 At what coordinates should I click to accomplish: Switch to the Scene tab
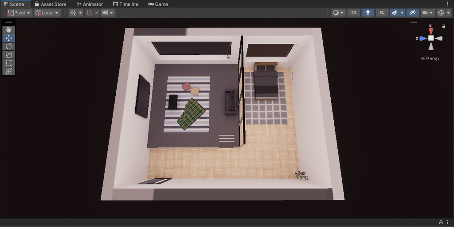tap(14, 4)
